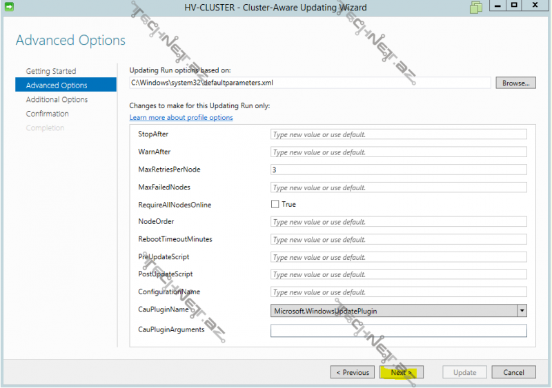Cancel the updating wizard

point(513,372)
